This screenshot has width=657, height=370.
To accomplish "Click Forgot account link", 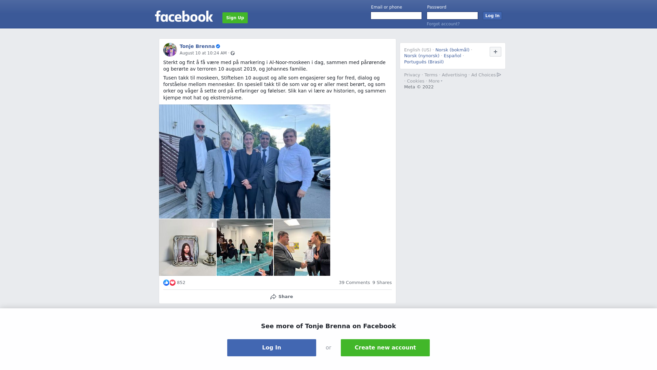I will tap(443, 24).
